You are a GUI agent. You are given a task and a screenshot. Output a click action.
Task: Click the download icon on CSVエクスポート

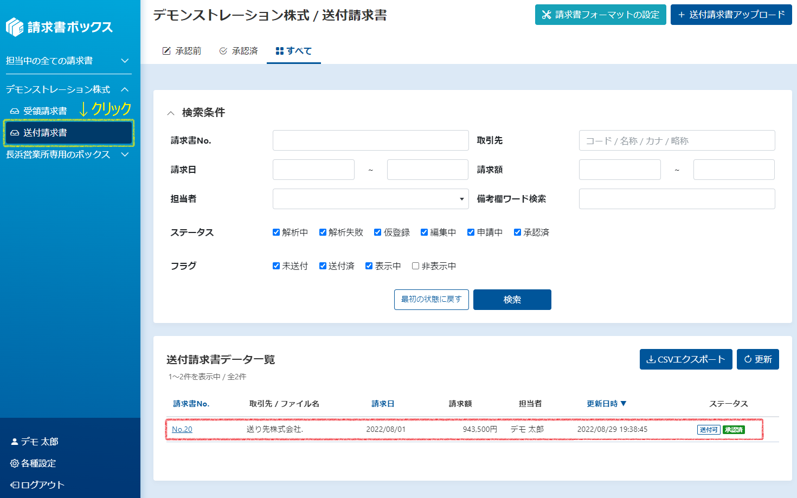click(x=651, y=359)
